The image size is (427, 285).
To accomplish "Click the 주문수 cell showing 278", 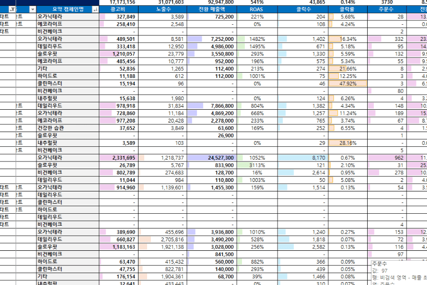I will pos(387,172).
